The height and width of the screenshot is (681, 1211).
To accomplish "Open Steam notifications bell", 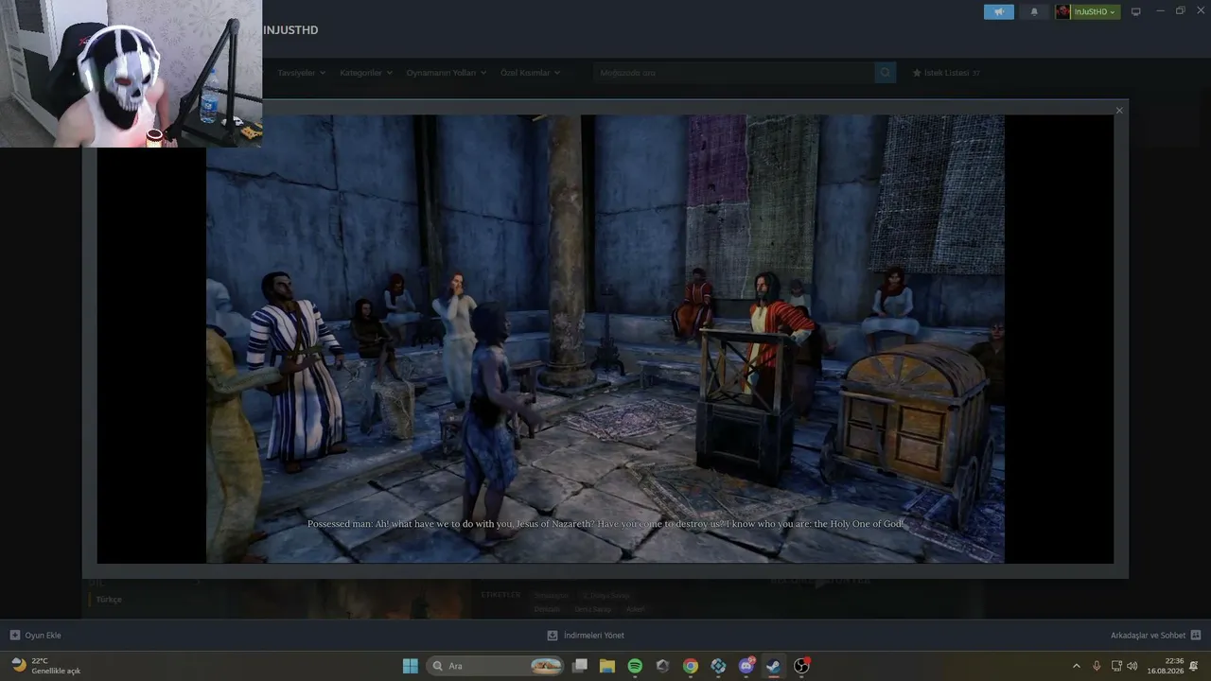I will [1034, 11].
